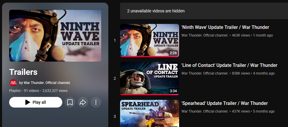Share the playlist via arrow icon
The height and width of the screenshot is (127, 288).
coord(83,102)
